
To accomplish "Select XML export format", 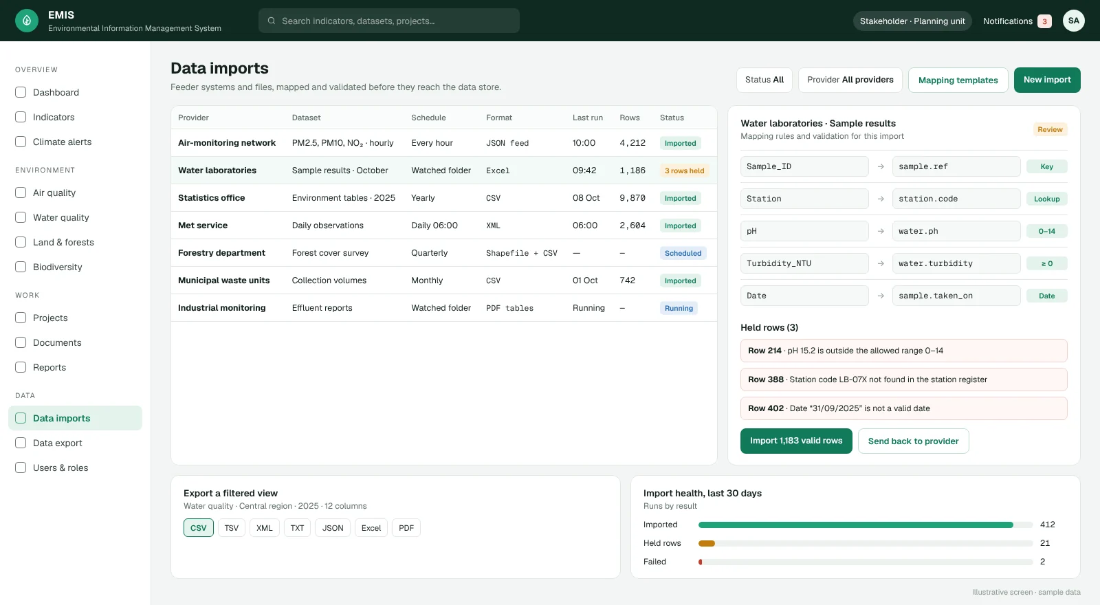I will click(265, 528).
